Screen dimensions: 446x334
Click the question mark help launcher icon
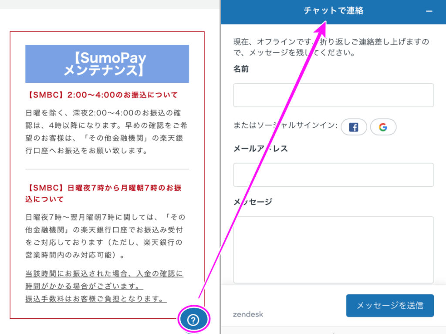[x=193, y=320]
